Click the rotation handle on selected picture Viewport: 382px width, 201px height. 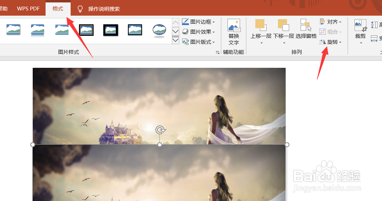[x=160, y=130]
